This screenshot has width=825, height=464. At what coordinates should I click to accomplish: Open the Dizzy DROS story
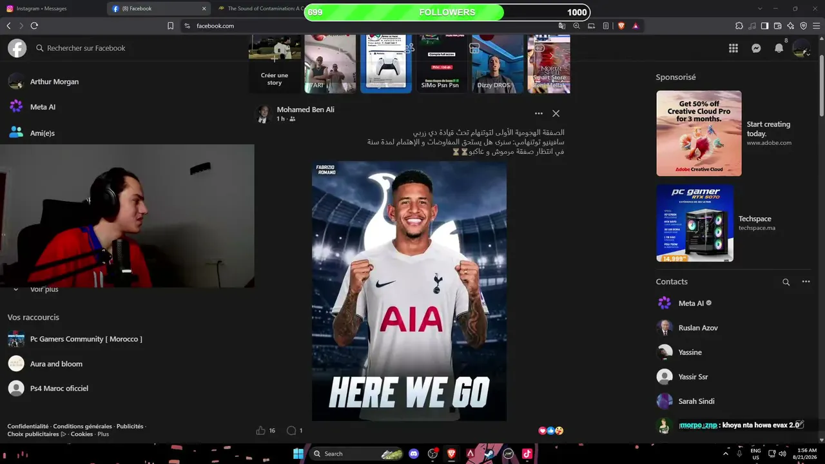click(498, 64)
